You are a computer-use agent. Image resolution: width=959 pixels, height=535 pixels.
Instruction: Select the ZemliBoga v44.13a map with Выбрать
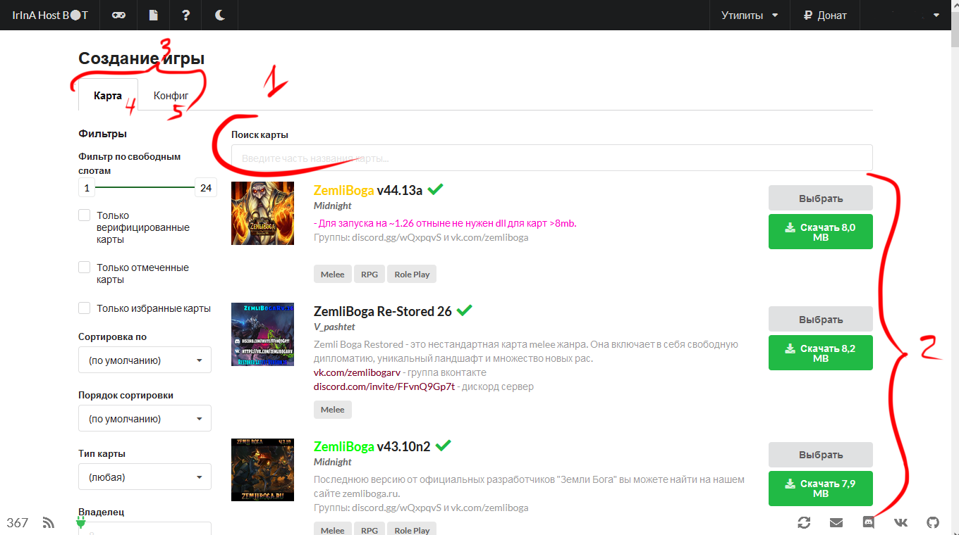(x=821, y=198)
